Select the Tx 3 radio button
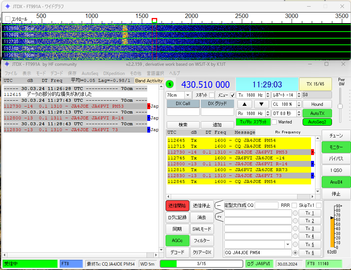Screen dimensions: 351x270 tap(295, 228)
